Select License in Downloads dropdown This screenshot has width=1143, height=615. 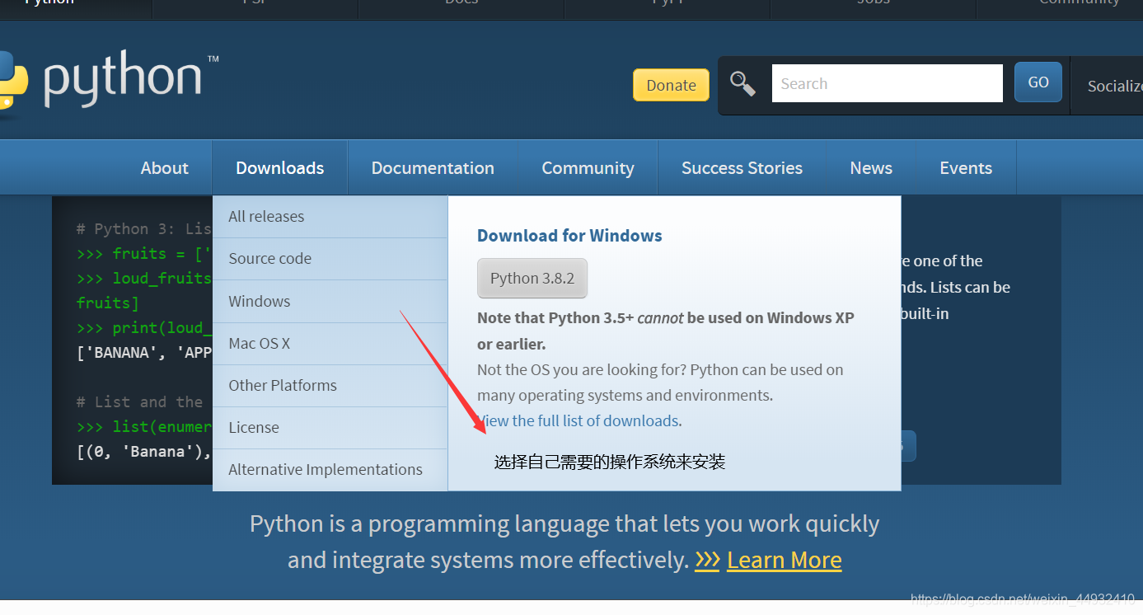pos(330,427)
